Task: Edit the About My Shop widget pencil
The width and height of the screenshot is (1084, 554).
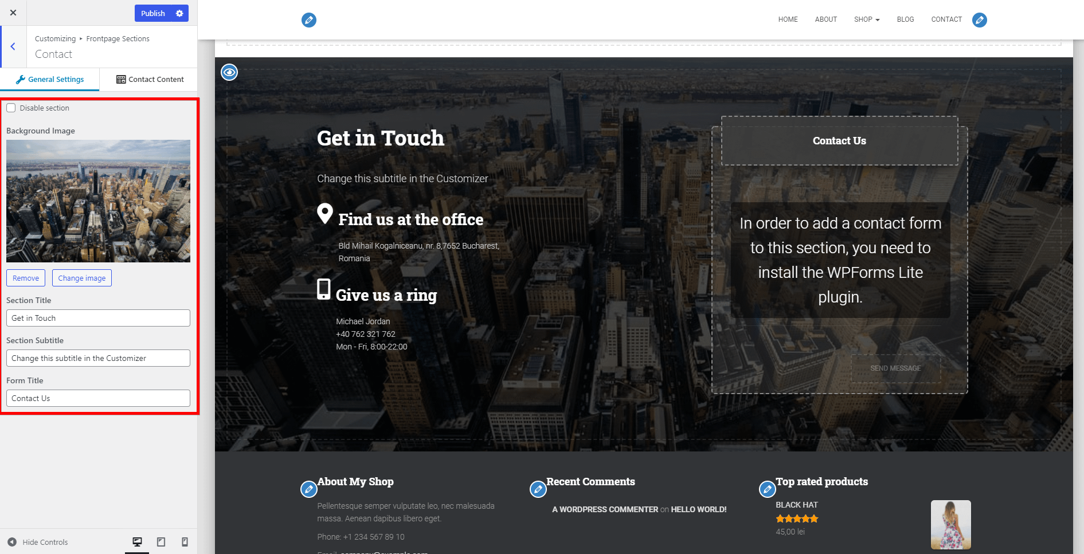Action: point(309,489)
